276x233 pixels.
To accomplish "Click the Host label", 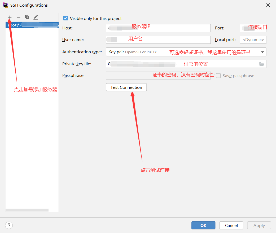I will coord(67,28).
